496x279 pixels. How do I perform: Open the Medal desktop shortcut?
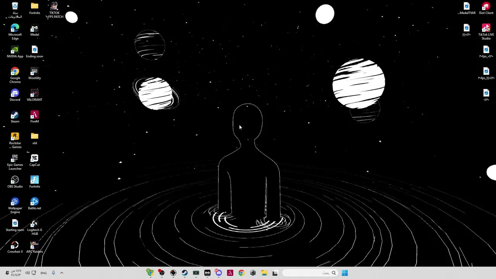tap(34, 30)
